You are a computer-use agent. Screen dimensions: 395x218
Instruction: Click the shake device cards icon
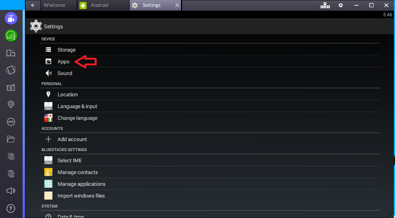click(11, 70)
